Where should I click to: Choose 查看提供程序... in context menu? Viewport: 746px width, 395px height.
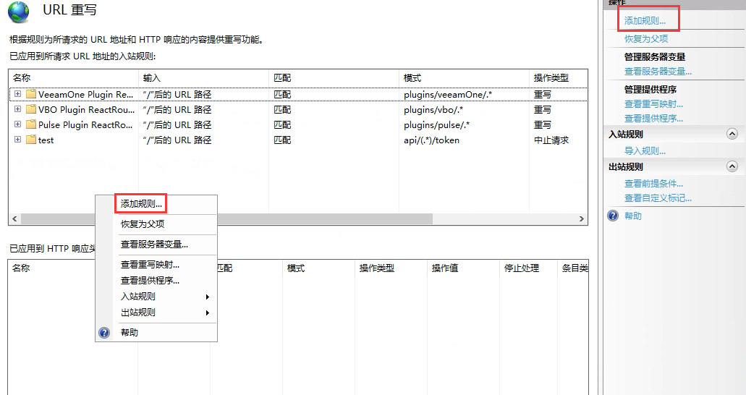150,280
